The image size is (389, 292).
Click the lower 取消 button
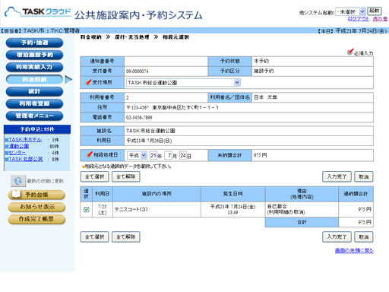364,237
